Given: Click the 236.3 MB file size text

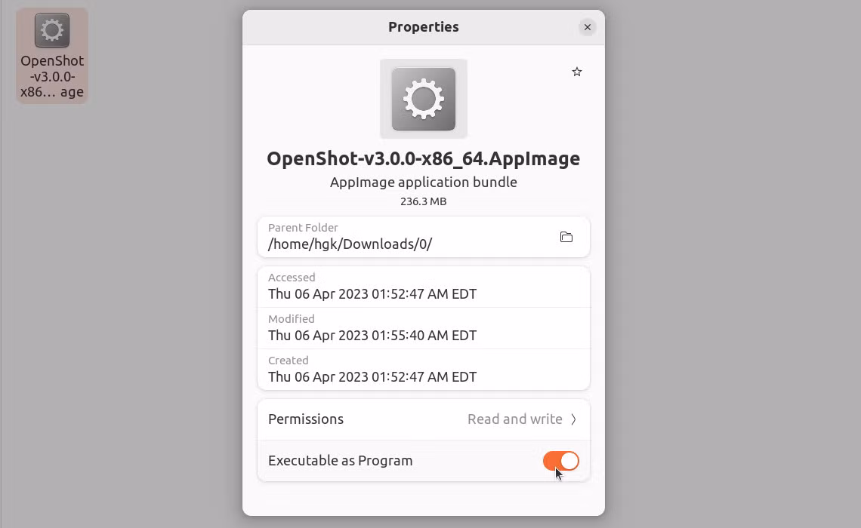Looking at the screenshot, I should click(x=424, y=201).
